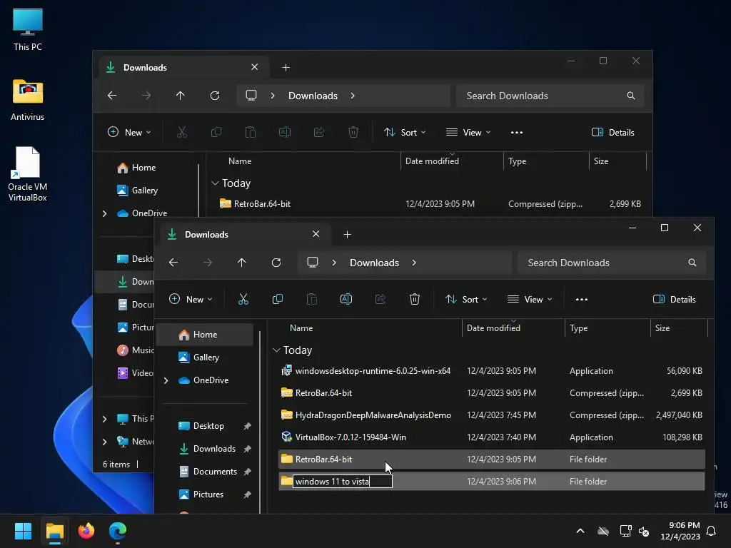The width and height of the screenshot is (731, 548).
Task: Open New dropdown in front window
Action: click(191, 299)
